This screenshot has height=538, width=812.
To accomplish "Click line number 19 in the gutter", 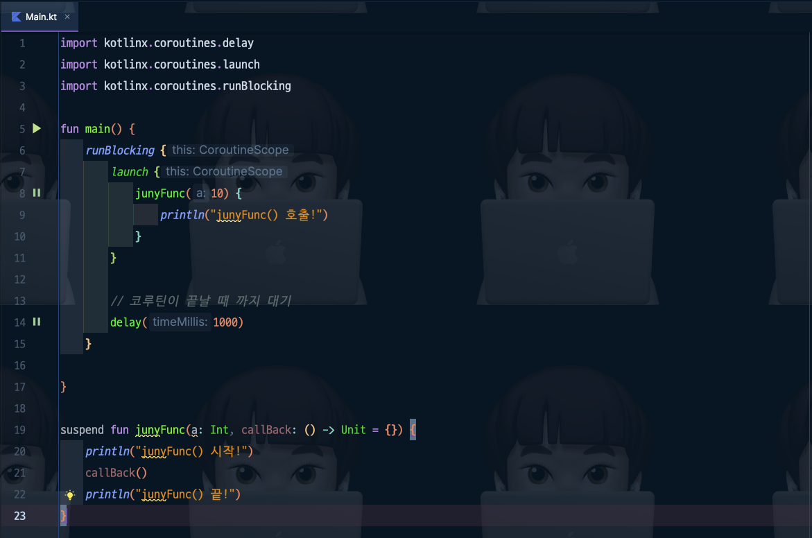I will [x=19, y=430].
